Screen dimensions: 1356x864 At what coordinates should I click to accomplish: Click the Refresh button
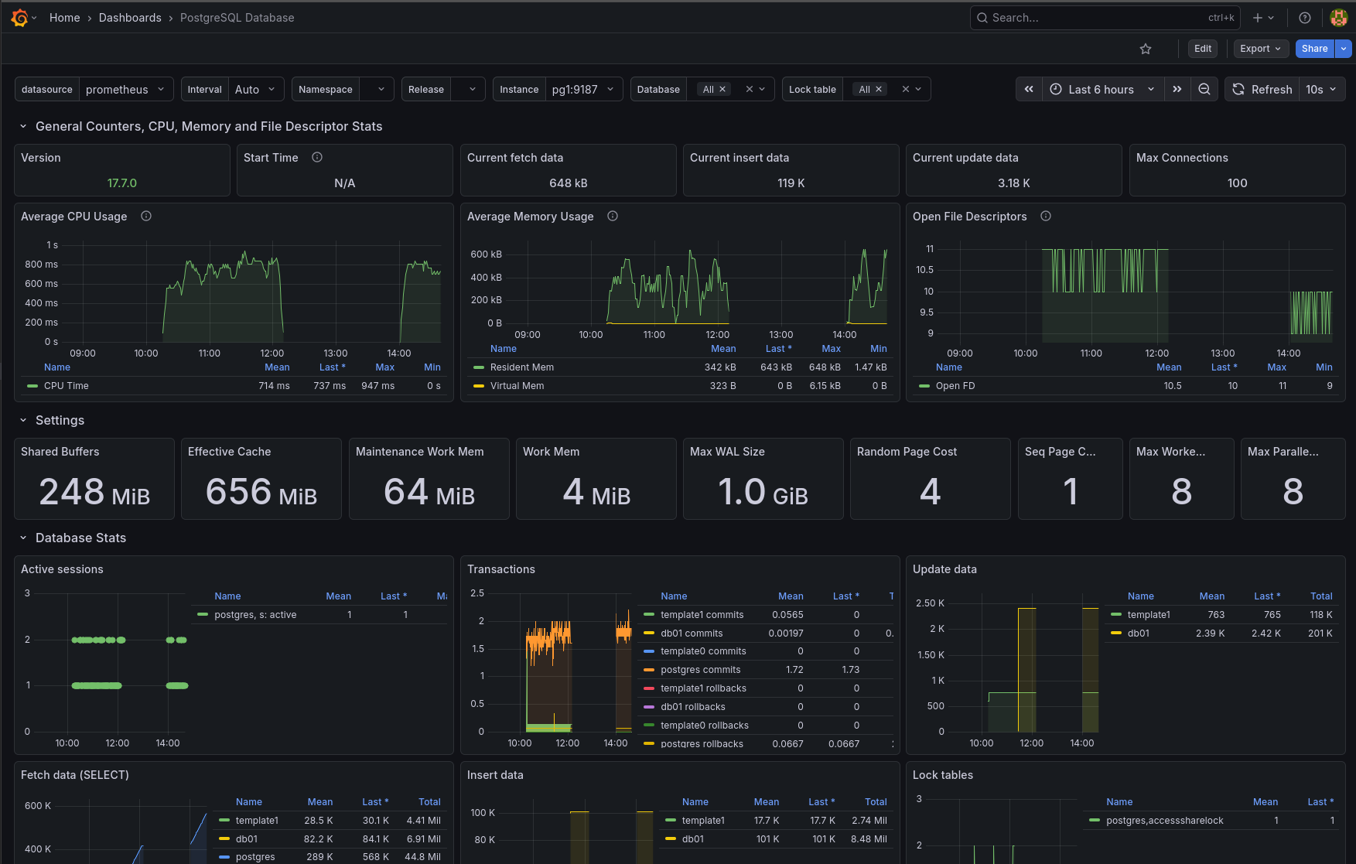pos(1262,89)
